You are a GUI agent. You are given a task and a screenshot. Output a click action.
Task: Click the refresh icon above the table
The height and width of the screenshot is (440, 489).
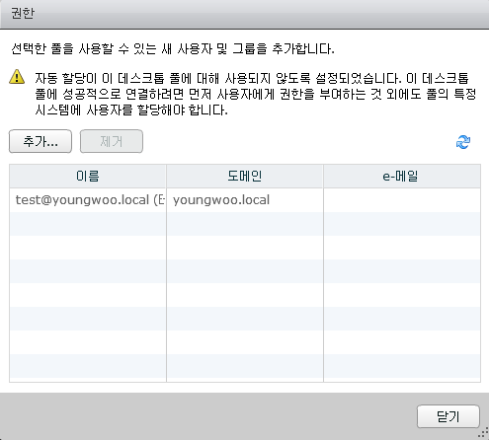coord(463,142)
